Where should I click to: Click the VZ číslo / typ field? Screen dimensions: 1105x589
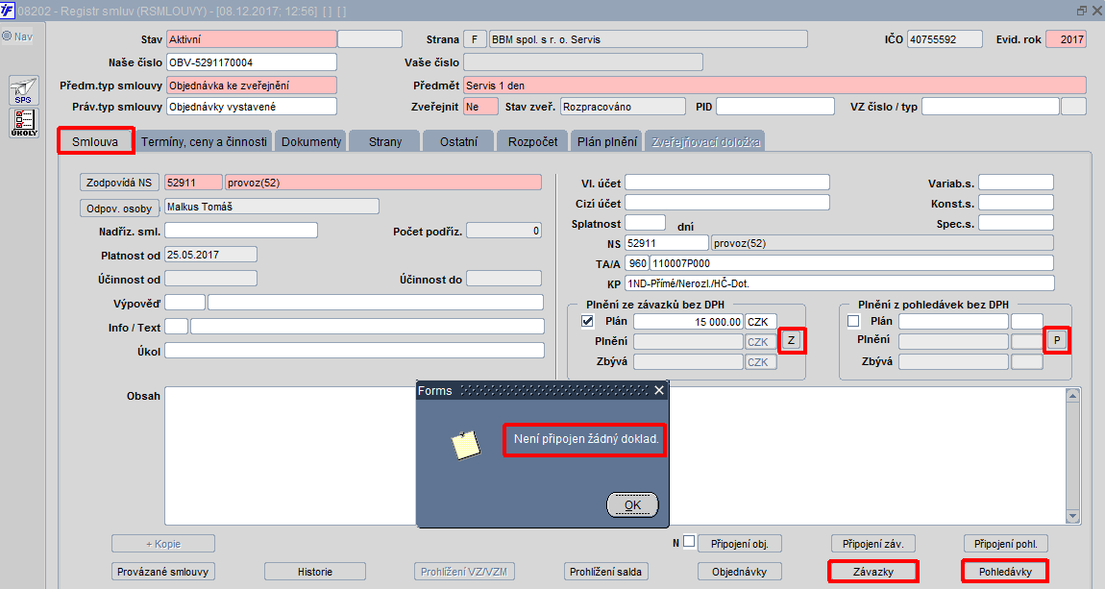990,107
